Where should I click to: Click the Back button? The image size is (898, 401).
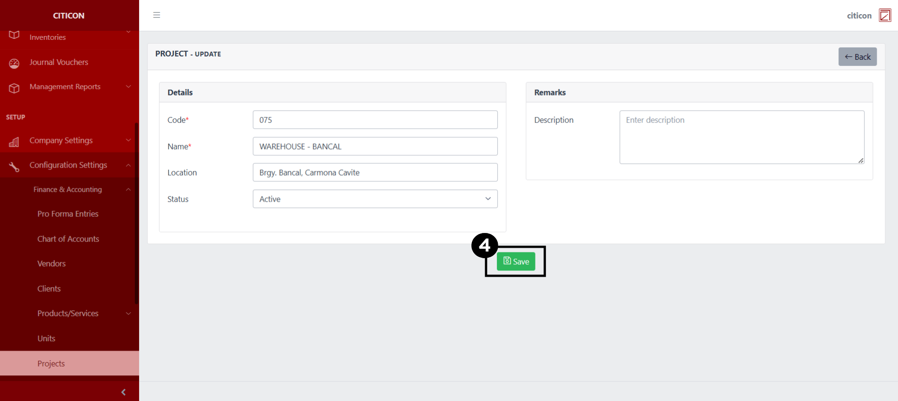(857, 57)
